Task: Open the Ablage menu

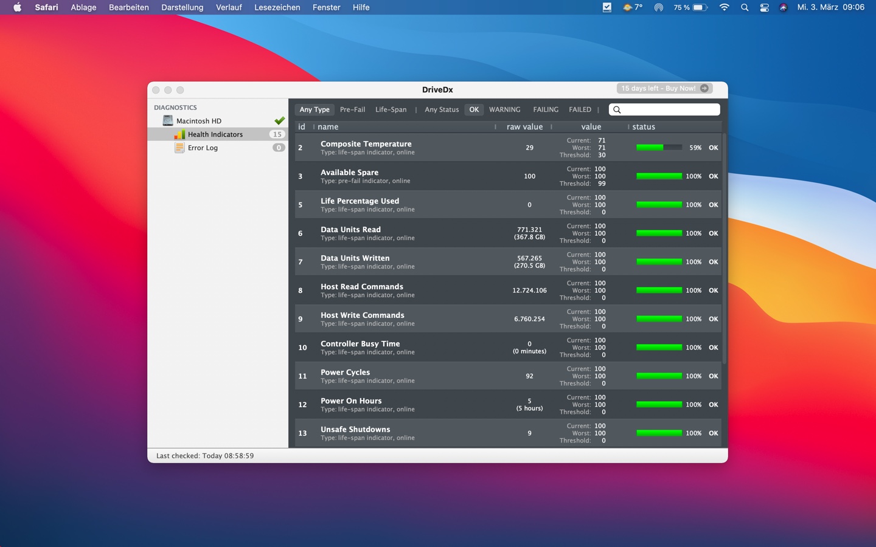Action: pos(83,7)
